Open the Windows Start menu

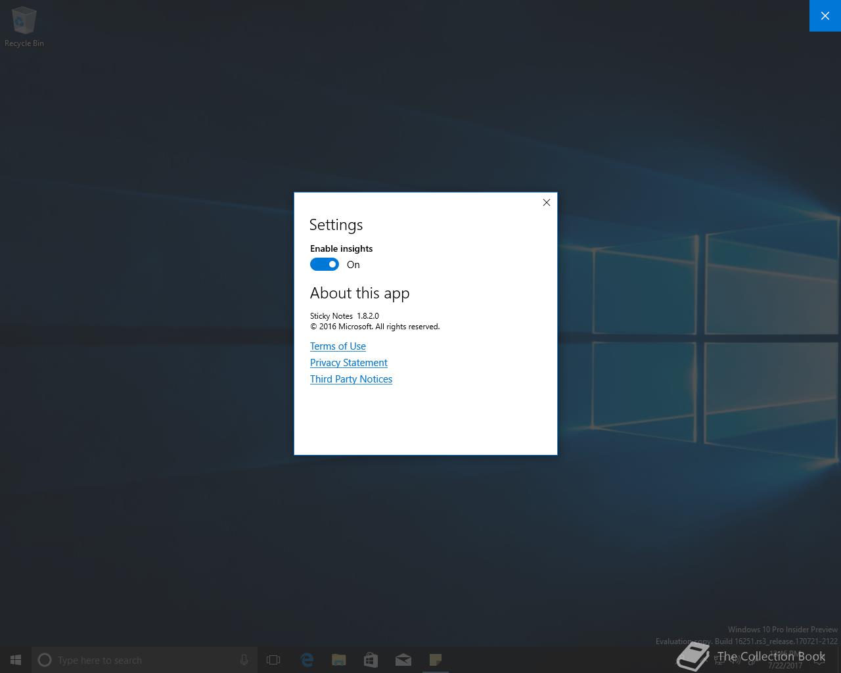pyautogui.click(x=16, y=660)
